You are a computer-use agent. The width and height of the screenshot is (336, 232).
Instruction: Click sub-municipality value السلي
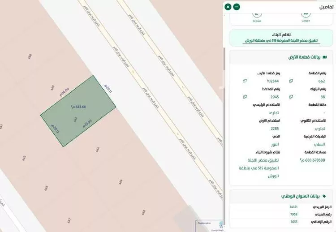(x=319, y=144)
